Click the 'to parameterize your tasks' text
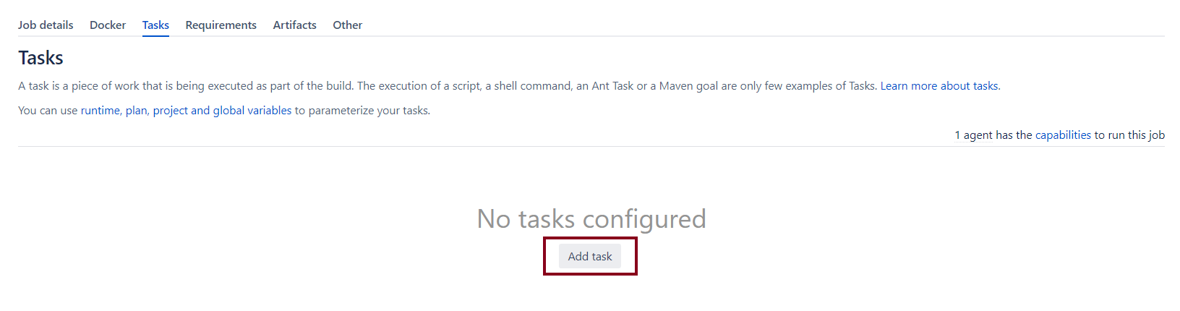The width and height of the screenshot is (1180, 311). 362,111
